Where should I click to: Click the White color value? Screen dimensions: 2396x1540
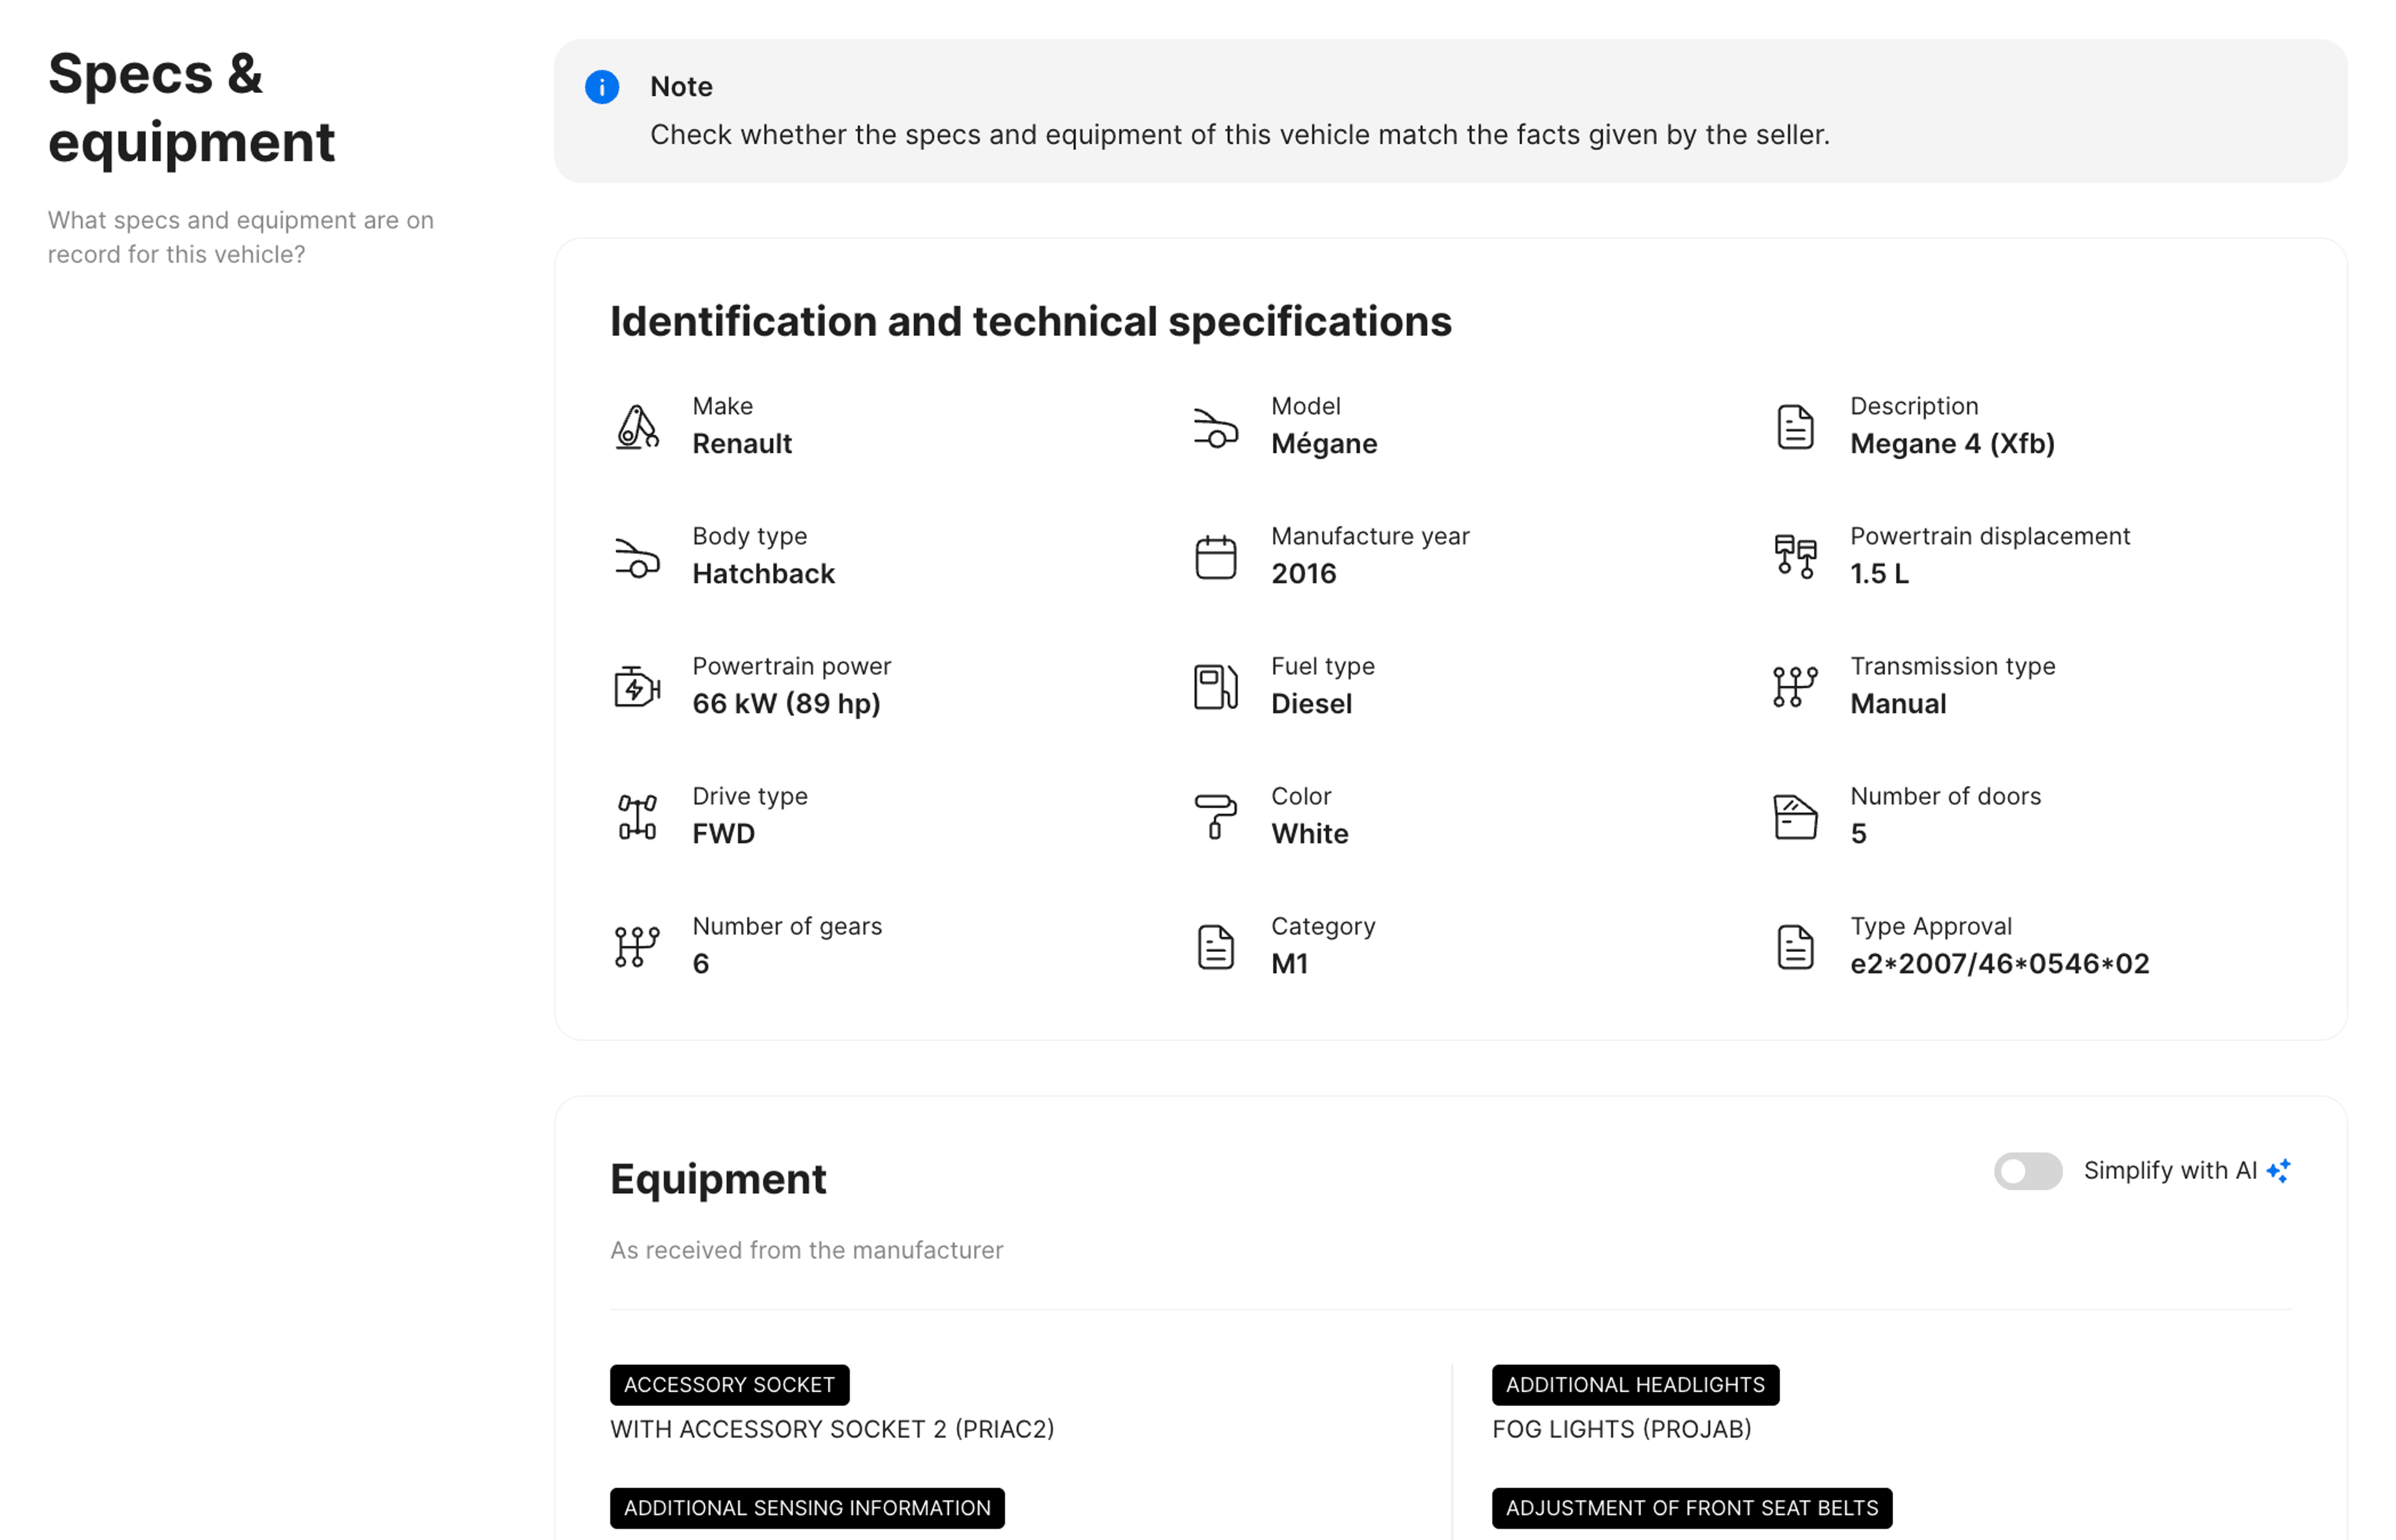pos(1310,834)
